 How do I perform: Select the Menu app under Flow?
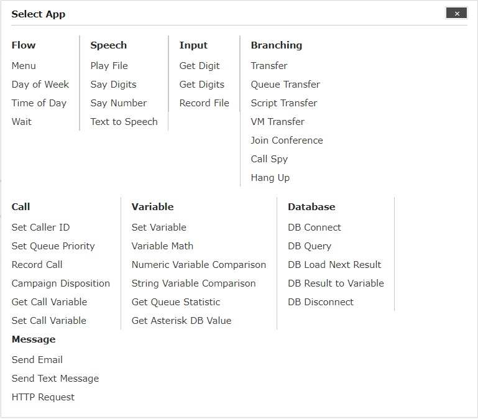point(24,65)
